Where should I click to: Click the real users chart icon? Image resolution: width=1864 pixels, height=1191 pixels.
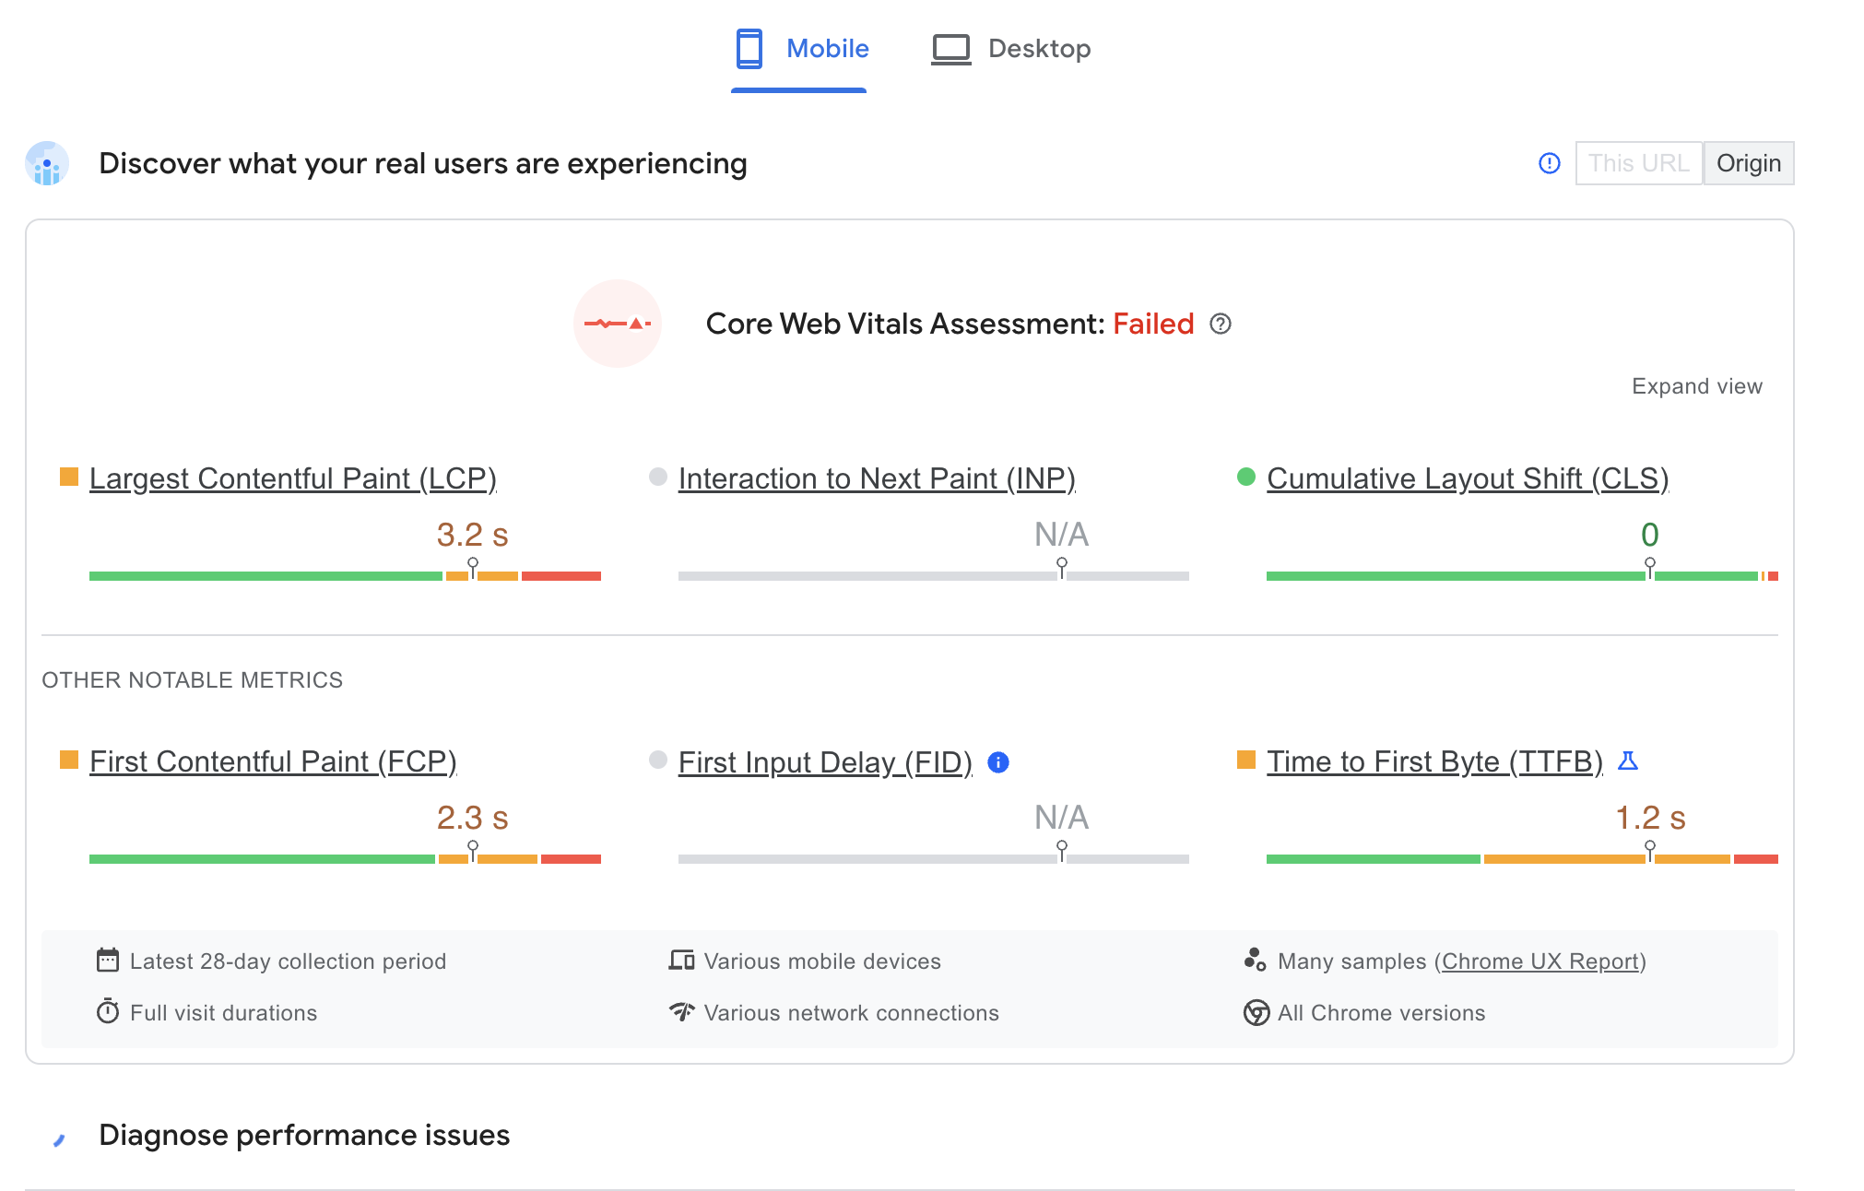coord(47,163)
